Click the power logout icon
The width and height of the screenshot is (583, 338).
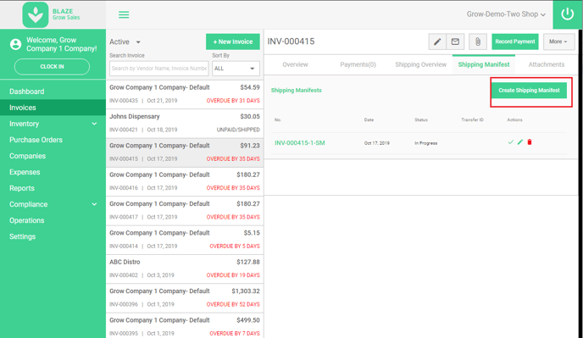click(x=568, y=14)
